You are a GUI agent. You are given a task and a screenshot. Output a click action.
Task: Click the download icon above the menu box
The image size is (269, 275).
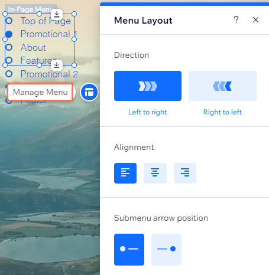point(57,14)
